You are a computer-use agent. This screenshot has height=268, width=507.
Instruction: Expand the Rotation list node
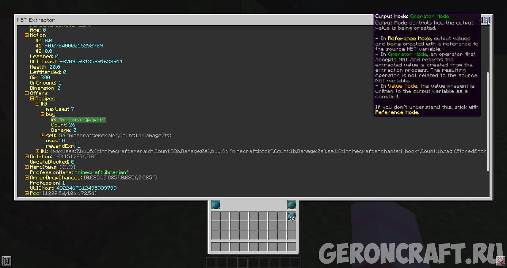click(27, 157)
